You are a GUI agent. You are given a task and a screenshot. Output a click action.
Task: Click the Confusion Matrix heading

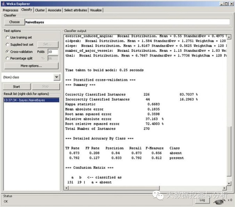point(89,168)
